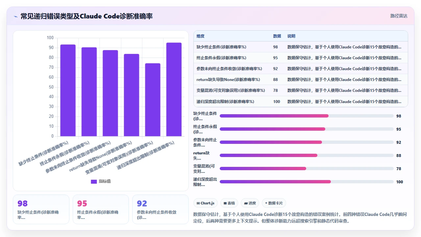This screenshot has width=421, height=237.
Task: Click the Chart.js tag chip
Action: pos(206,203)
